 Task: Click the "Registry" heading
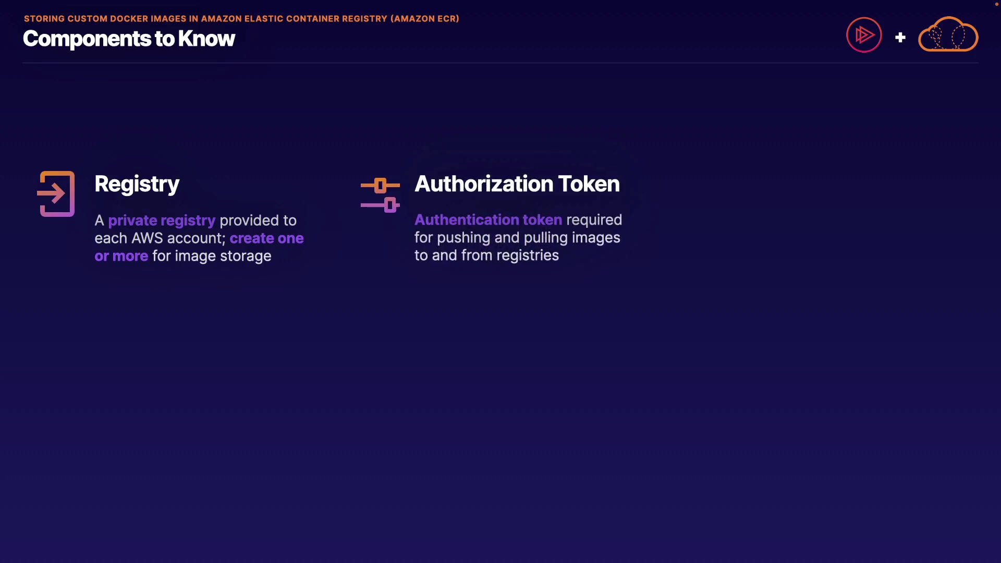[x=137, y=184]
